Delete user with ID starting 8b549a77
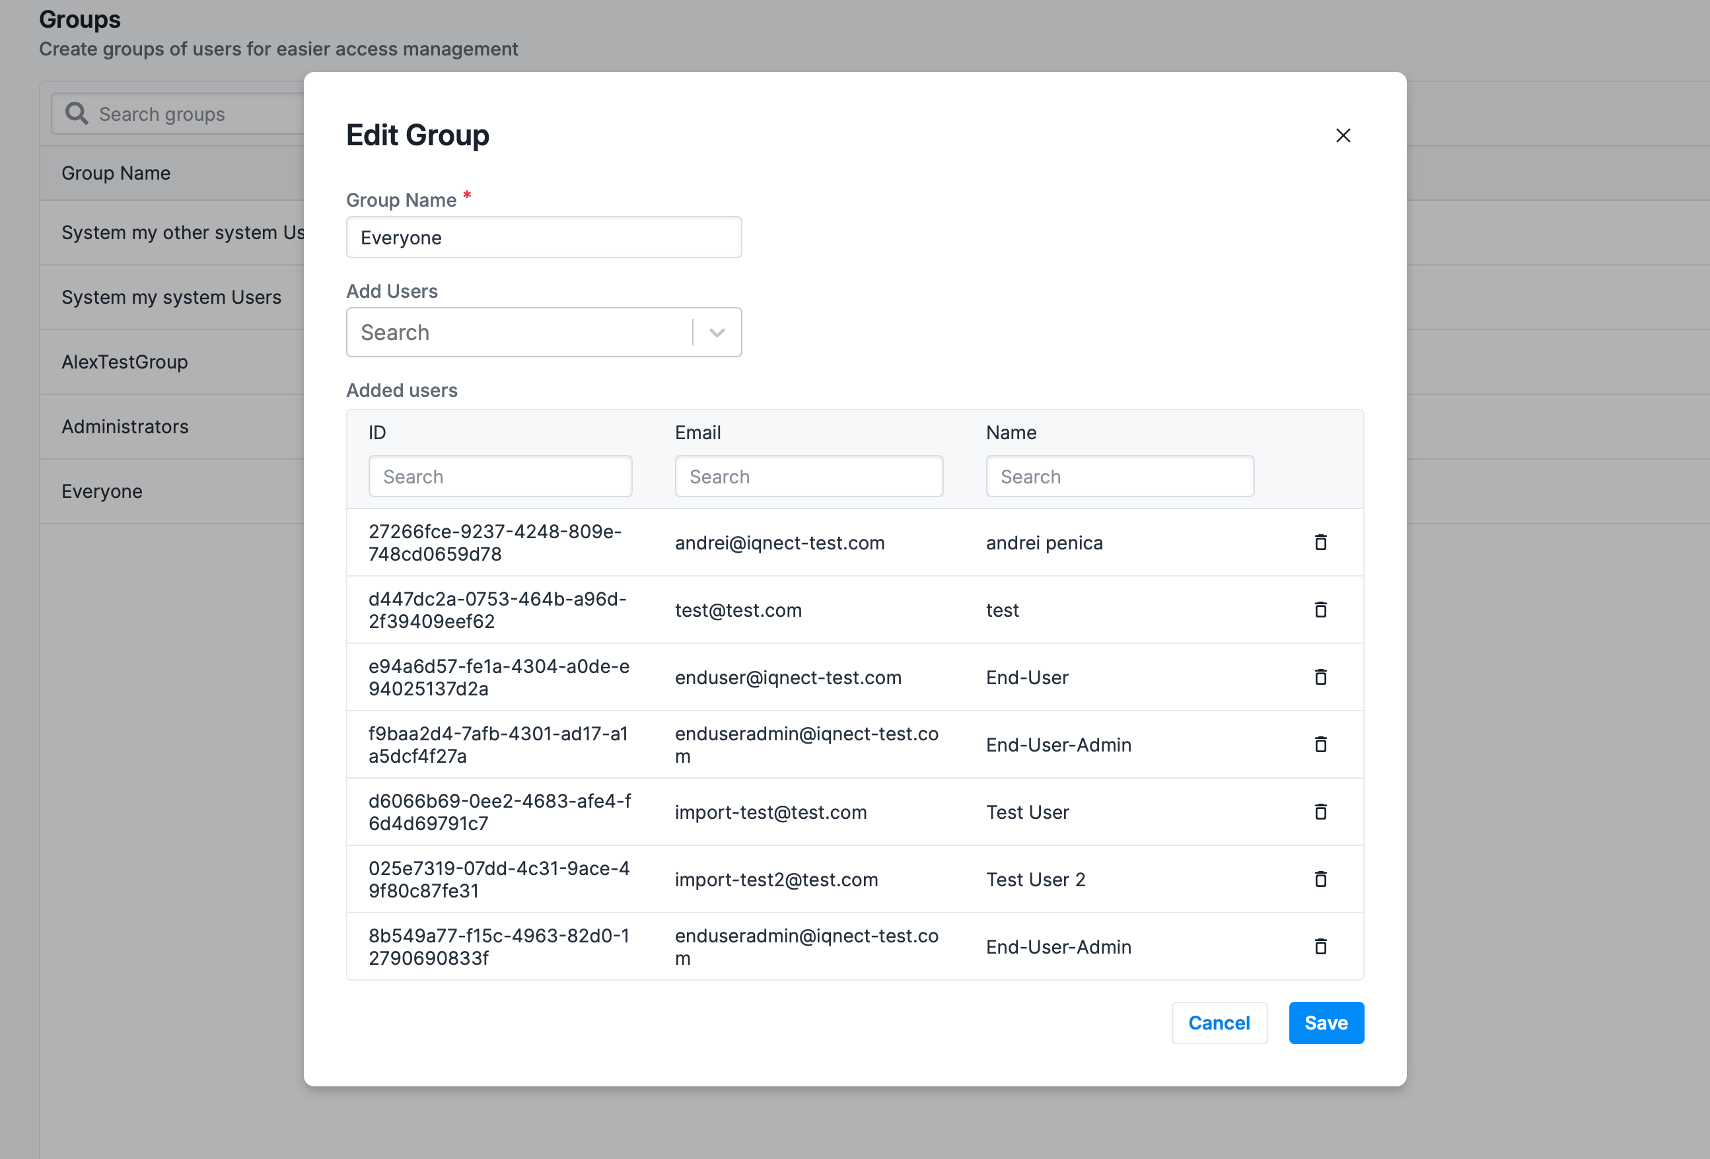The width and height of the screenshot is (1710, 1159). (x=1320, y=946)
